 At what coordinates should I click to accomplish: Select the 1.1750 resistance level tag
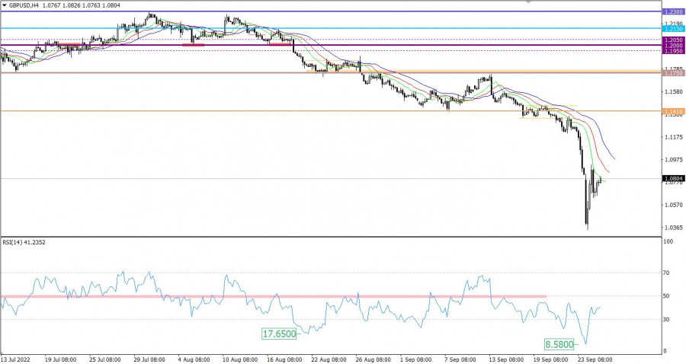(x=674, y=73)
